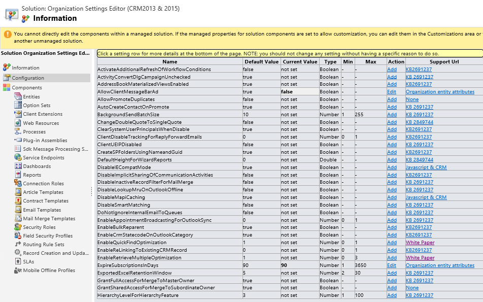Select the DoNotIgnoreInternalEmailToQueues setting name

[140, 212]
